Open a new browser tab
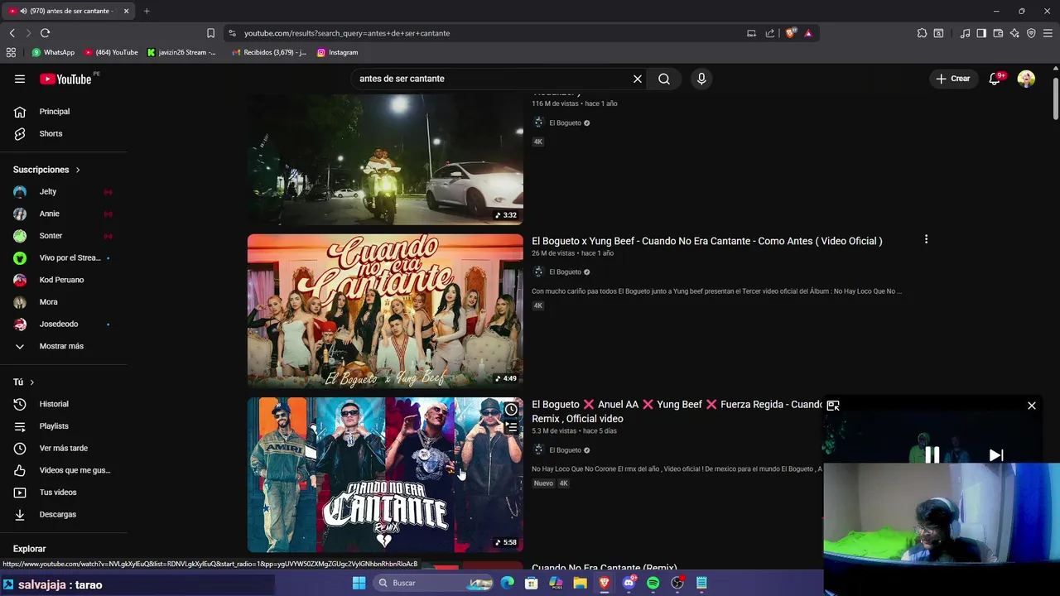Screen dimensions: 1060x596 point(147,11)
